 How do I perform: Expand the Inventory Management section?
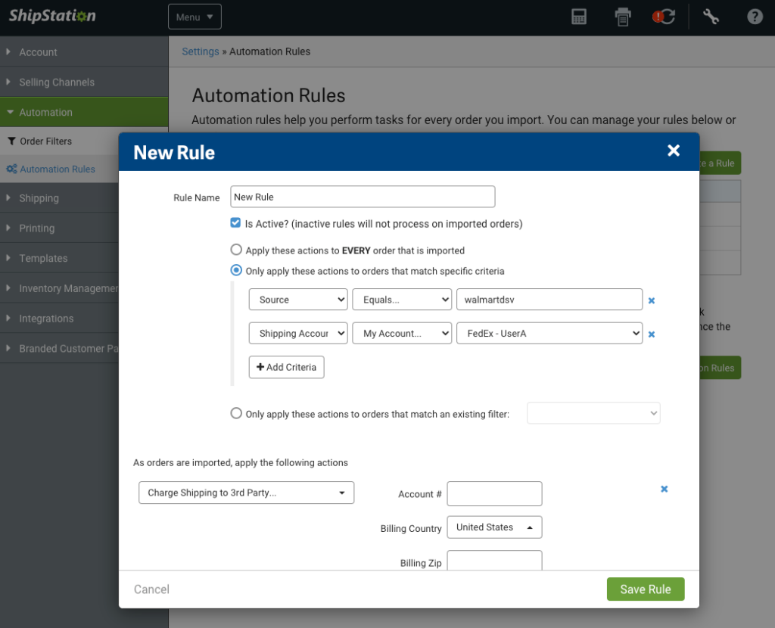pos(59,288)
